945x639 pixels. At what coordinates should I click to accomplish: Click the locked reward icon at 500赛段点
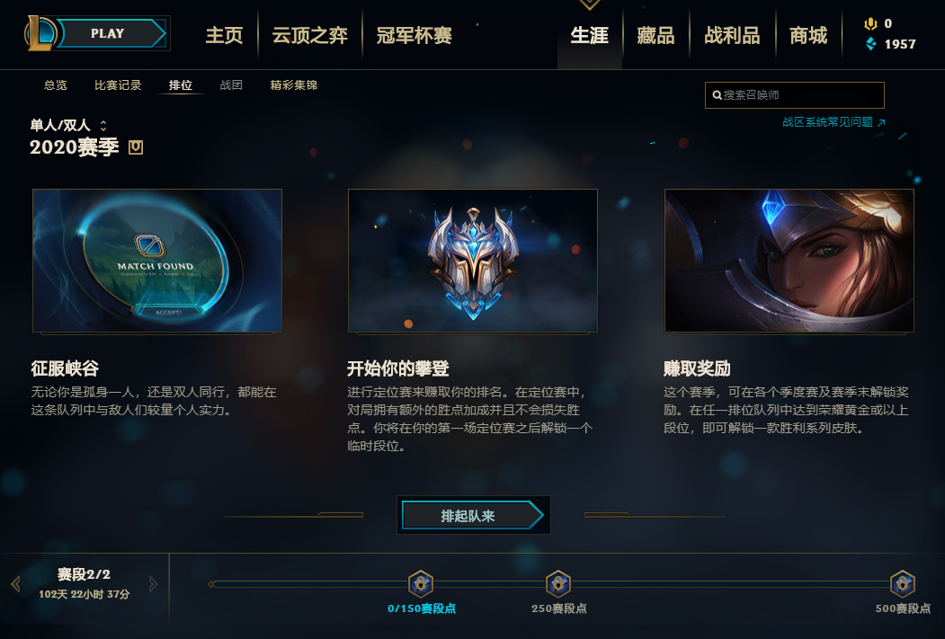902,583
